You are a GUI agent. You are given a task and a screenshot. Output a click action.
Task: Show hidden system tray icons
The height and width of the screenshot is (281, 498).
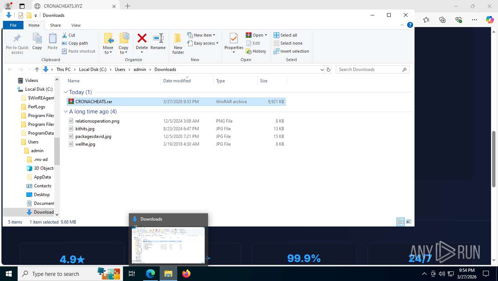coord(424,274)
